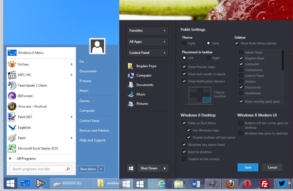293x191 pixels.
Task: Open Games in the classic start menu
Action: pyautogui.click(x=85, y=101)
